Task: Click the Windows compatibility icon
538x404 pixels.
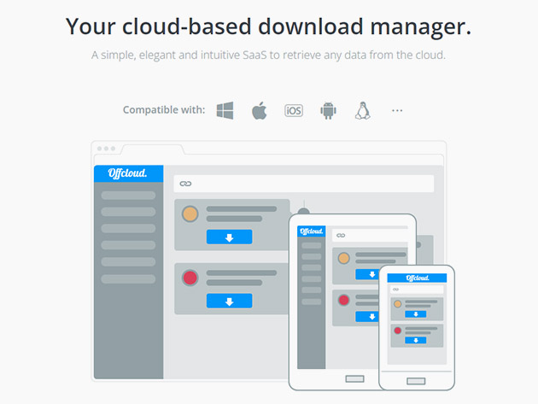Action: [x=225, y=110]
